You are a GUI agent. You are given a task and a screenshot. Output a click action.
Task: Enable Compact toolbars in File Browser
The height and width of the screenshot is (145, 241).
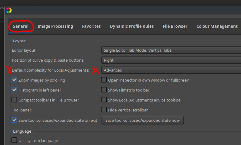click(14, 100)
